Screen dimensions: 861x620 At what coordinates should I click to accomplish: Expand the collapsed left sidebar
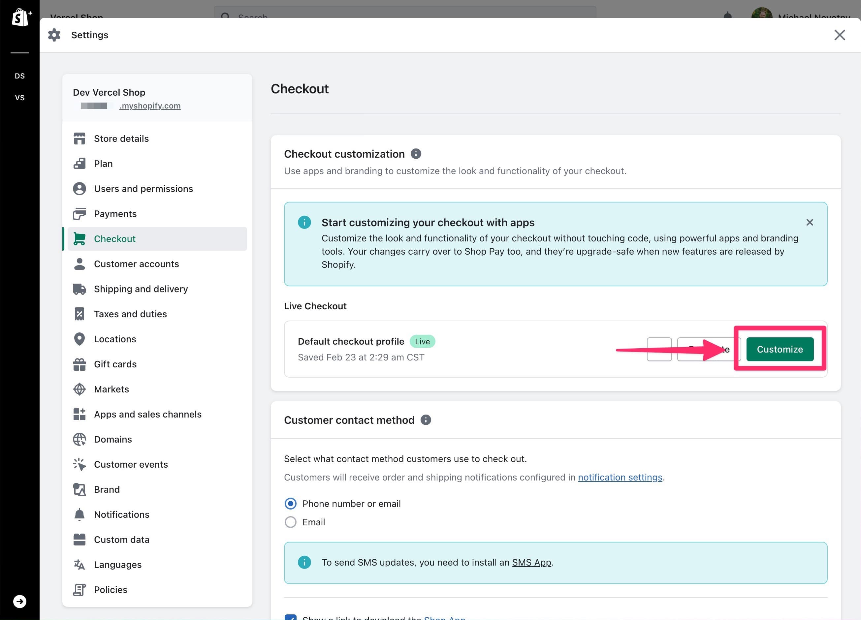point(20,601)
